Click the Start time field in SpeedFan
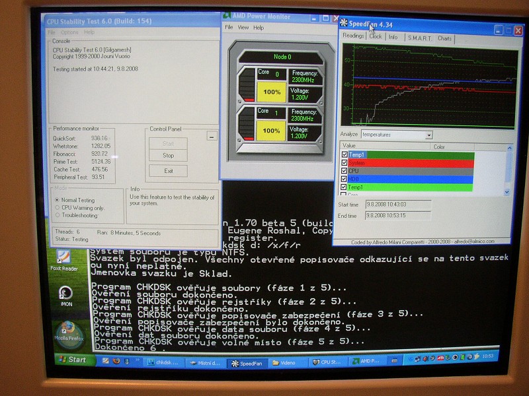Image resolution: width=529 pixels, height=396 pixels. (x=398, y=205)
